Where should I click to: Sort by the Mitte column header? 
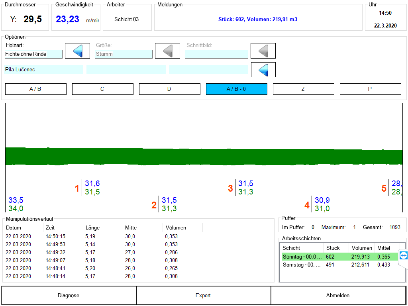click(x=131, y=228)
